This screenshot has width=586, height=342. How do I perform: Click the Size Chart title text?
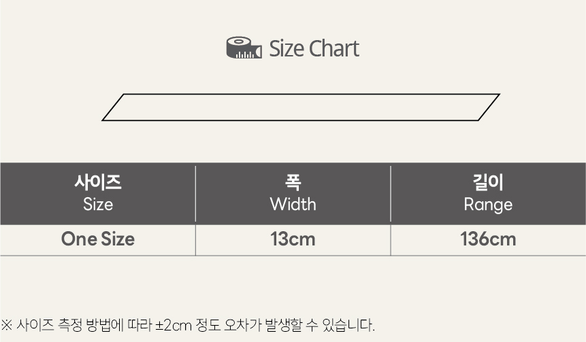(314, 48)
